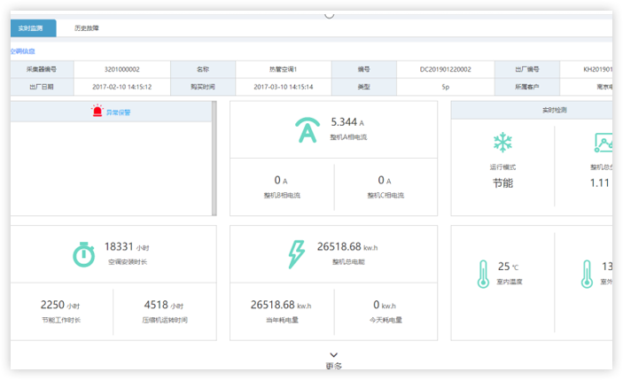Select the device code DC201901220002 cell
623x380 pixels.
pos(446,69)
